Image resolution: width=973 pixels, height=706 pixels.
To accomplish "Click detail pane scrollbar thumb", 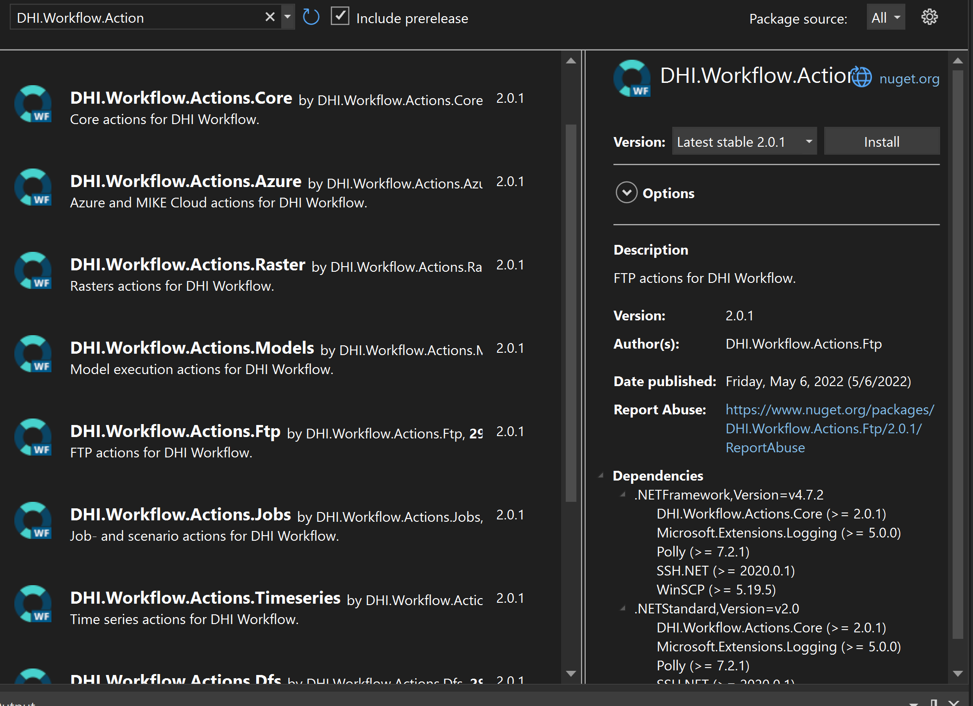I will (958, 354).
